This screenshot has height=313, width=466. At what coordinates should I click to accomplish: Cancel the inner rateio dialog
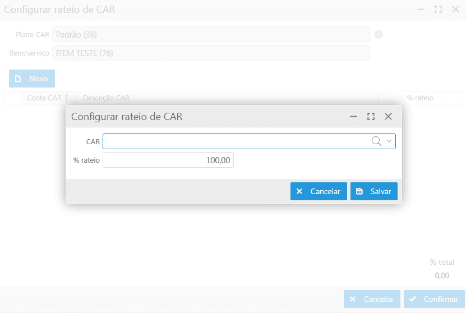coord(319,191)
